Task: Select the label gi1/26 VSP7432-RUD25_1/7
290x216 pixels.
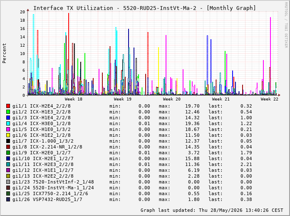Action: point(47,199)
